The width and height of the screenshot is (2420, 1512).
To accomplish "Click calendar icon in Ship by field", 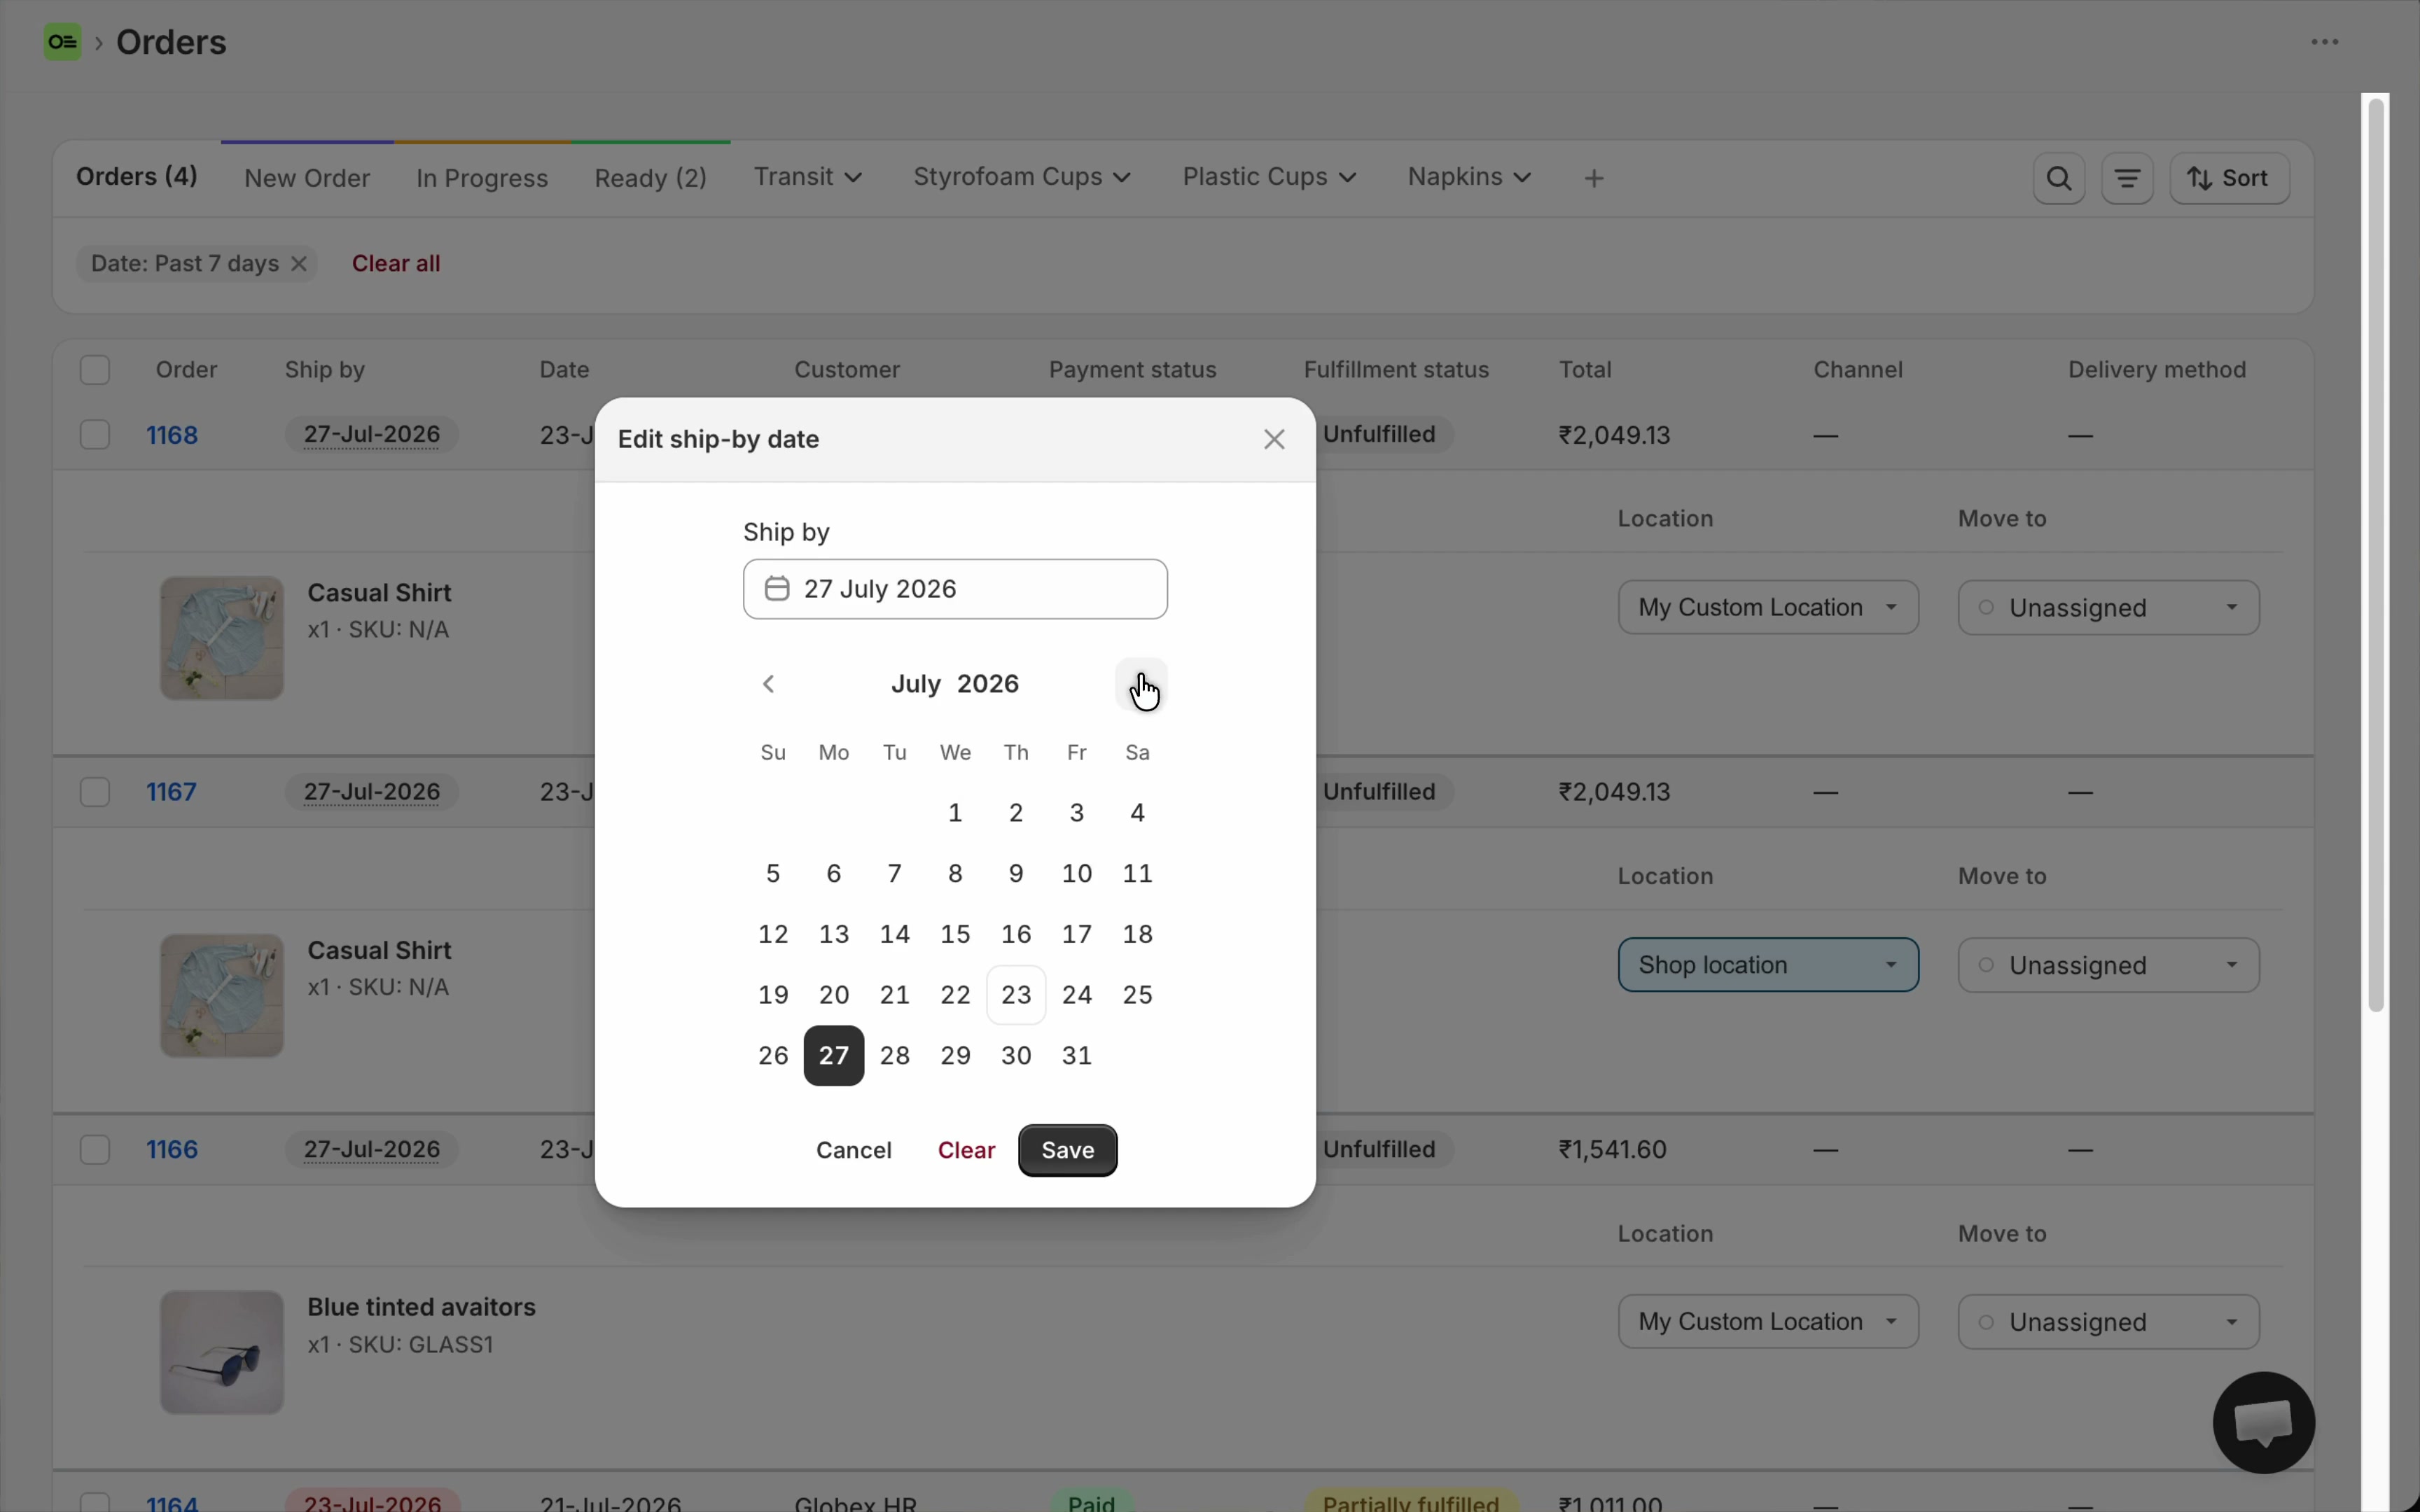I will [x=777, y=589].
